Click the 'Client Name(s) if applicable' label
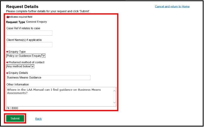The height and width of the screenshot is (127, 204). click(x=24, y=40)
